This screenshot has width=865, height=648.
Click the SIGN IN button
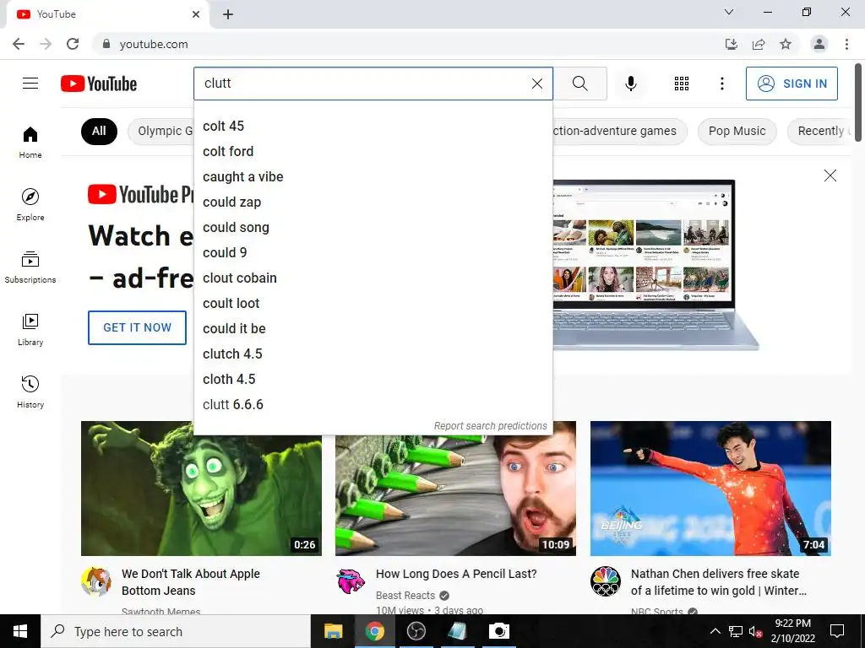click(791, 84)
